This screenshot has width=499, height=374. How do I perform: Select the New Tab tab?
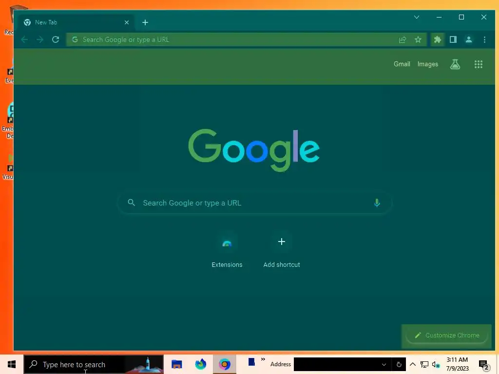77,22
